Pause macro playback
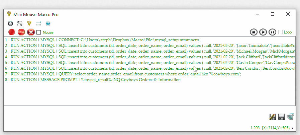This screenshot has width=300, height=135. 273,32
